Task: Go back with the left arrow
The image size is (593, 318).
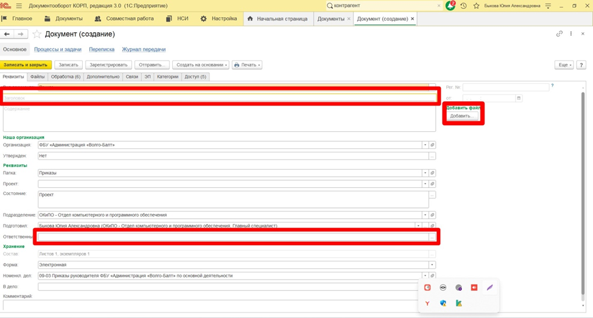Action: (7, 34)
